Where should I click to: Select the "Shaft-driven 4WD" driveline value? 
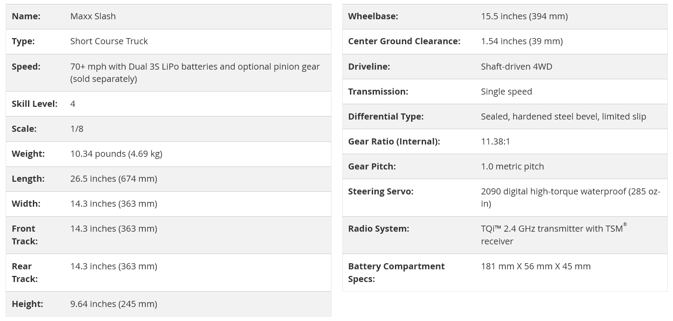coord(516,67)
